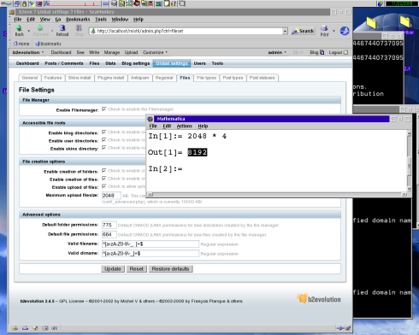Click the b2evolution footer logo

point(319,299)
